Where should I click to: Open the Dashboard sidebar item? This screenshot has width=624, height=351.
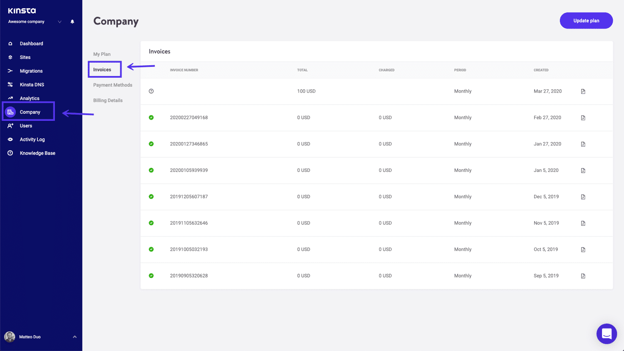(31, 44)
